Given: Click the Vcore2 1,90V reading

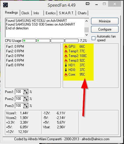Looking at the screenshot, I should pyautogui.click(x=17, y=118).
